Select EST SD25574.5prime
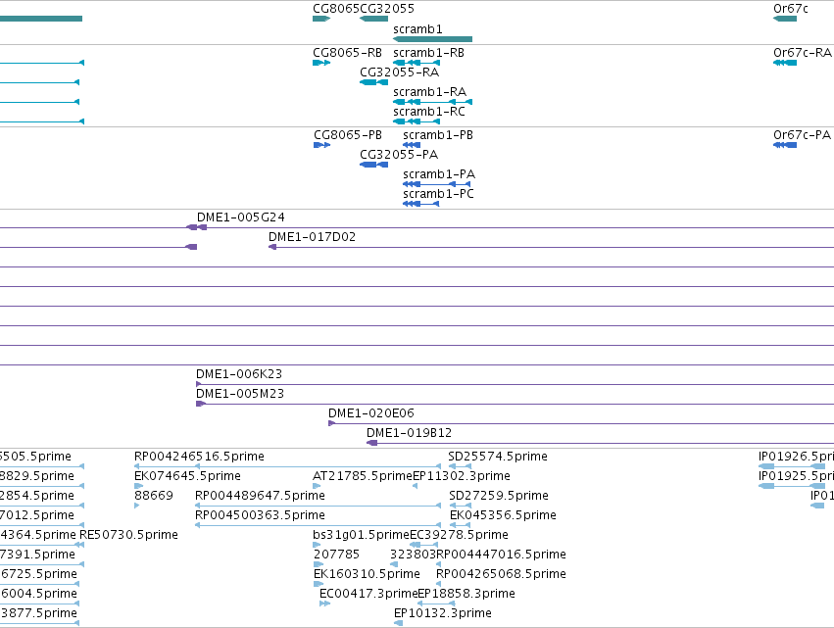 click(x=498, y=457)
